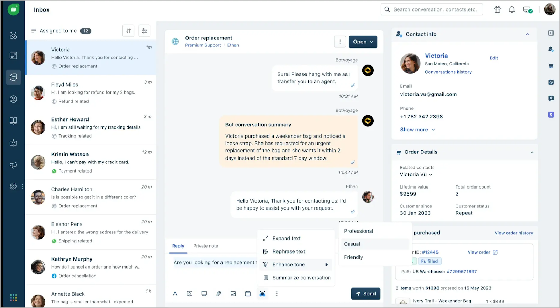The width and height of the screenshot is (560, 308).
Task: Click the View order link
Action: pyautogui.click(x=483, y=252)
